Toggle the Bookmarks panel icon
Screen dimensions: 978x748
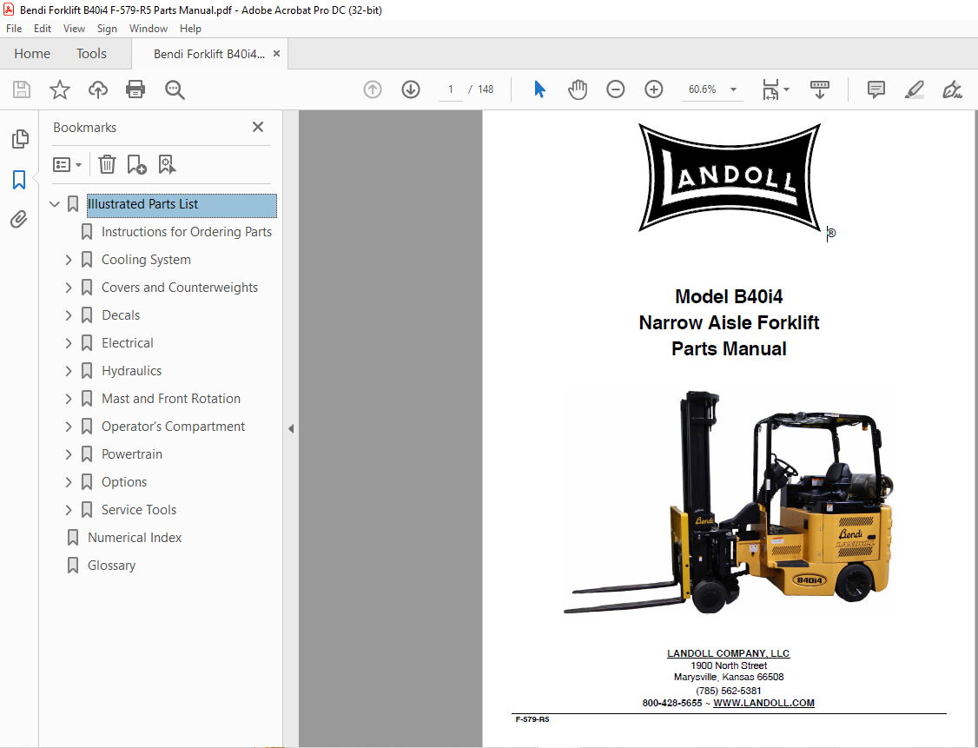[19, 180]
